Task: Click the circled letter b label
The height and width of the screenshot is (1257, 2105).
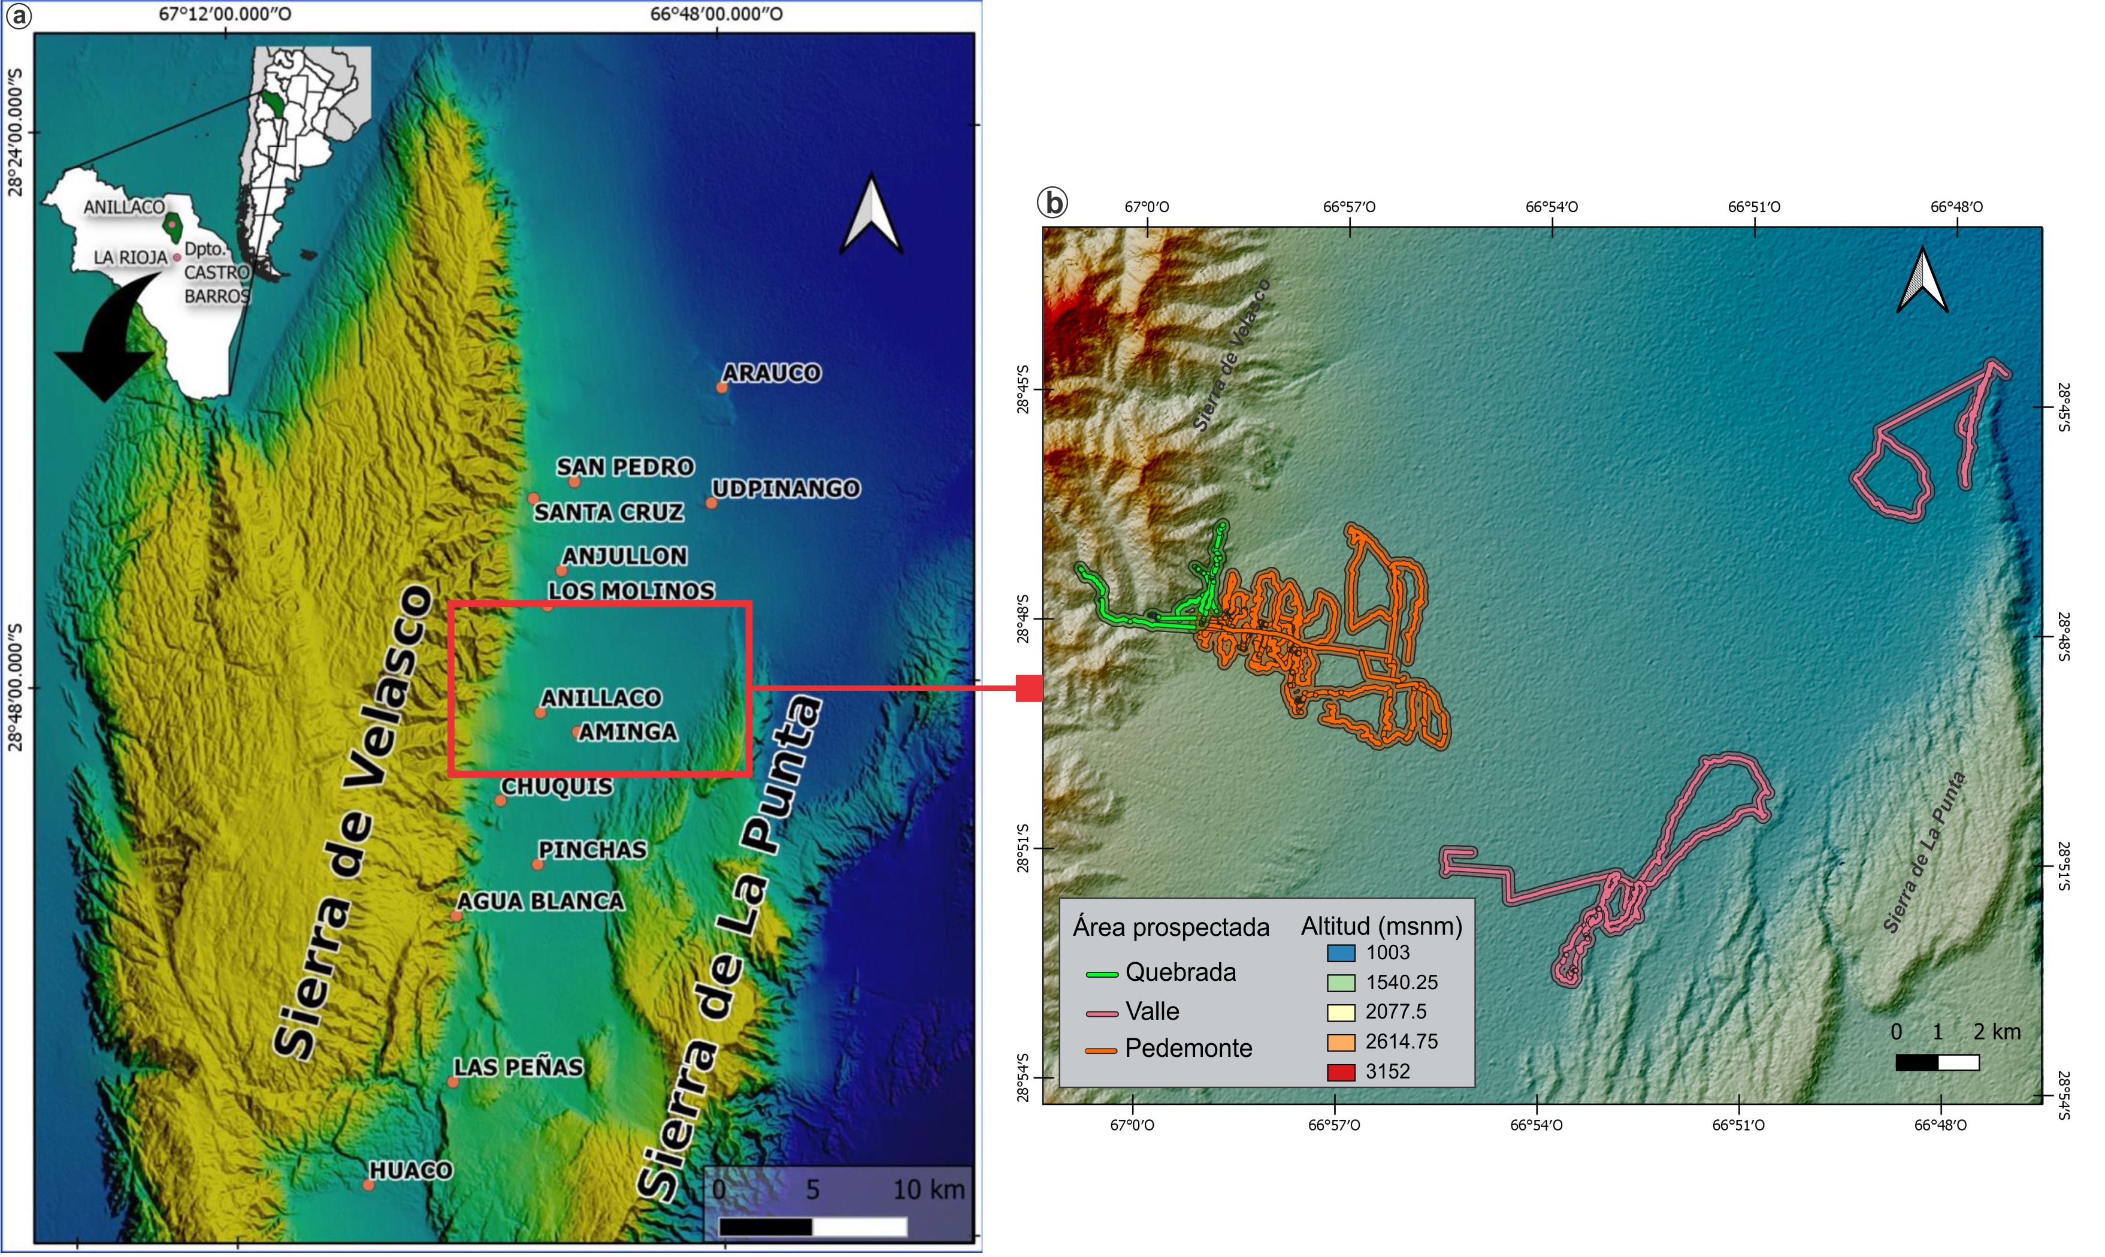Action: tap(1052, 203)
